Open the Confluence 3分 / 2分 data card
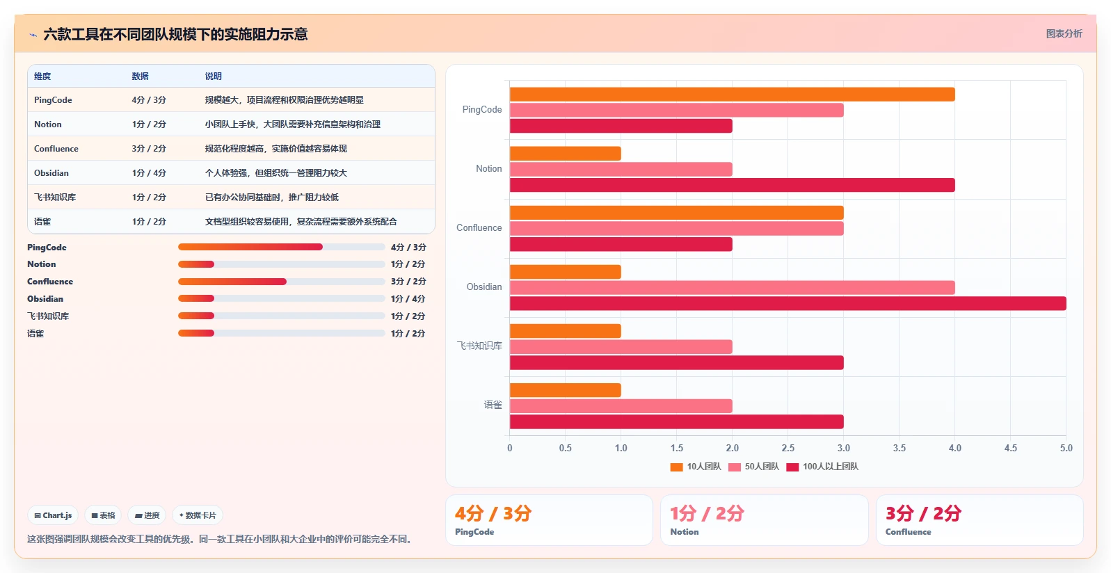1111x573 pixels. (980, 520)
